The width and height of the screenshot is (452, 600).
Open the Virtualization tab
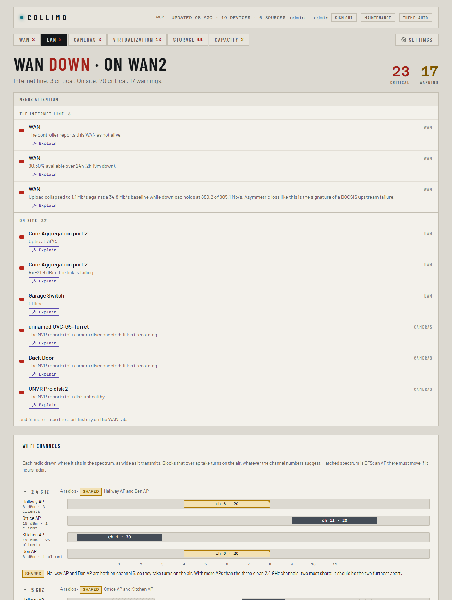click(137, 40)
